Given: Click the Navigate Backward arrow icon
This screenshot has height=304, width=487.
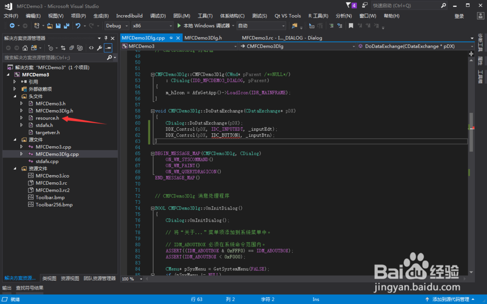Looking at the screenshot, I should [x=12, y=26].
